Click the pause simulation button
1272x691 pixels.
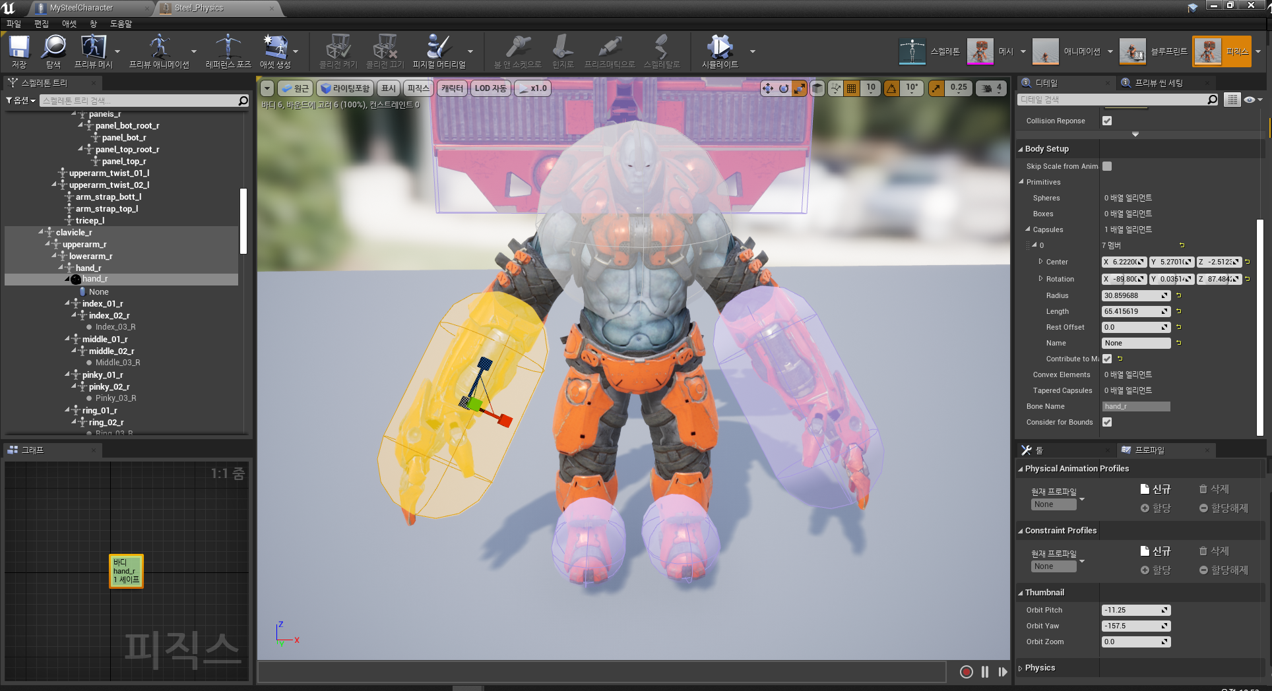click(x=985, y=672)
